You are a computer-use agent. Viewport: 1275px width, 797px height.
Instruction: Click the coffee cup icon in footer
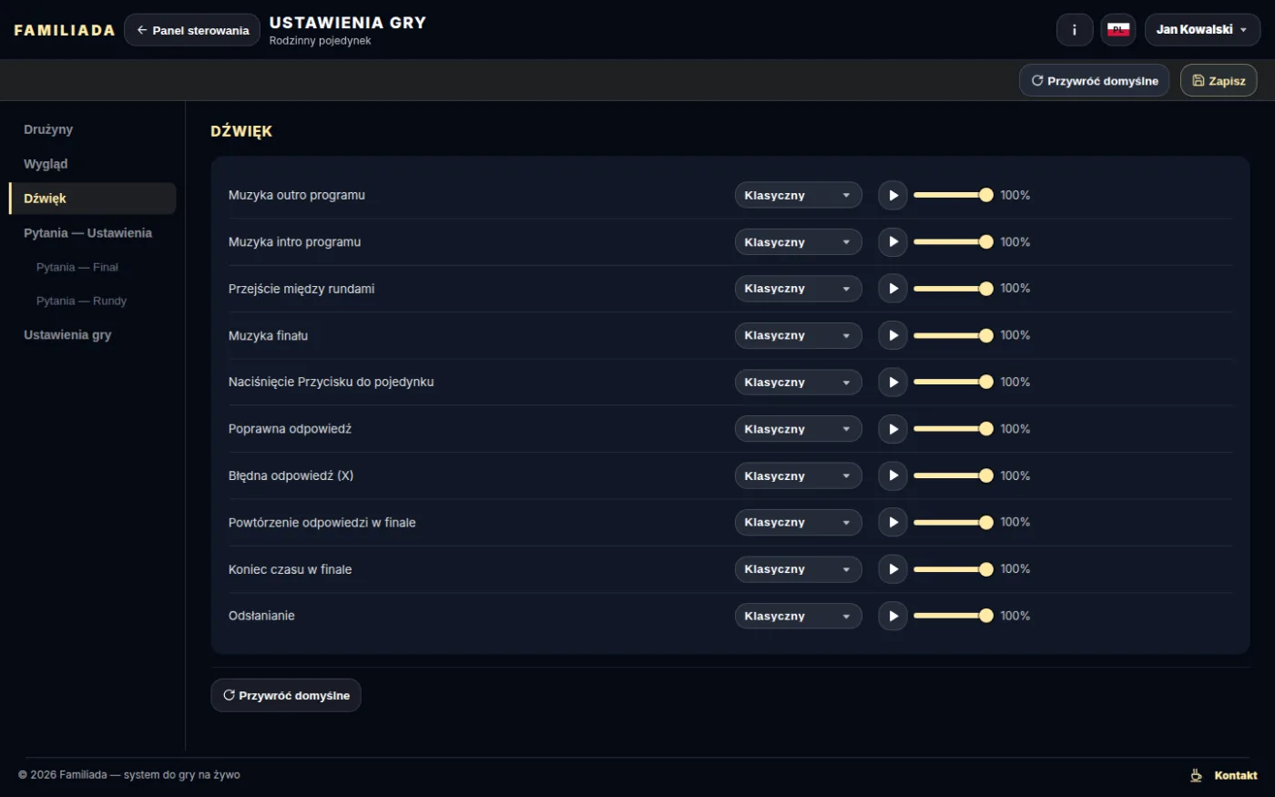pyautogui.click(x=1196, y=775)
